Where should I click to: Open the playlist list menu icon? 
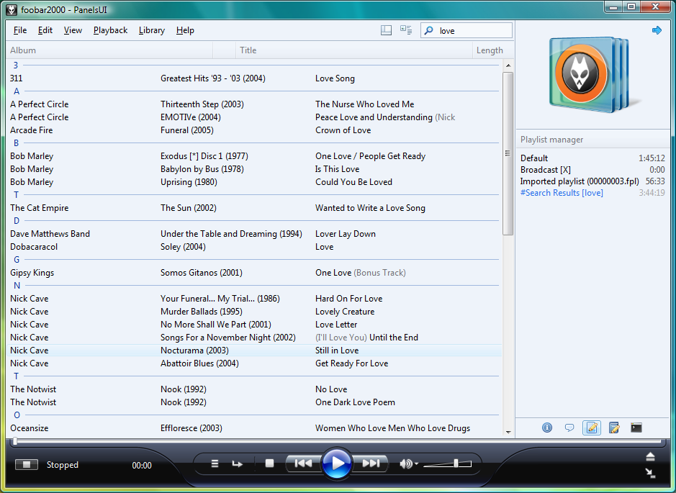pyautogui.click(x=215, y=464)
